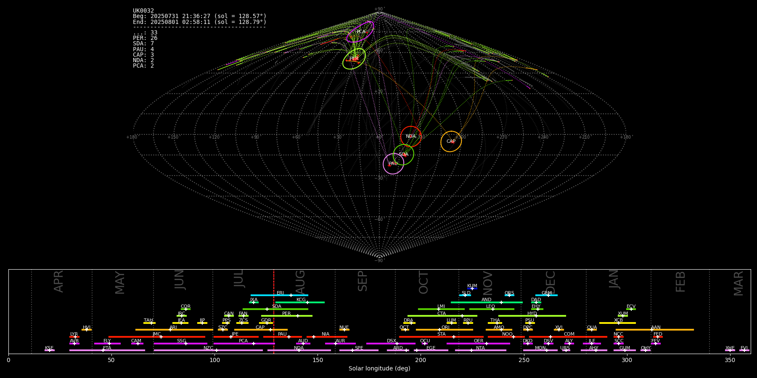Click the SPE shower bar in timeline
This screenshot has height=378, width=757.
tap(359, 350)
